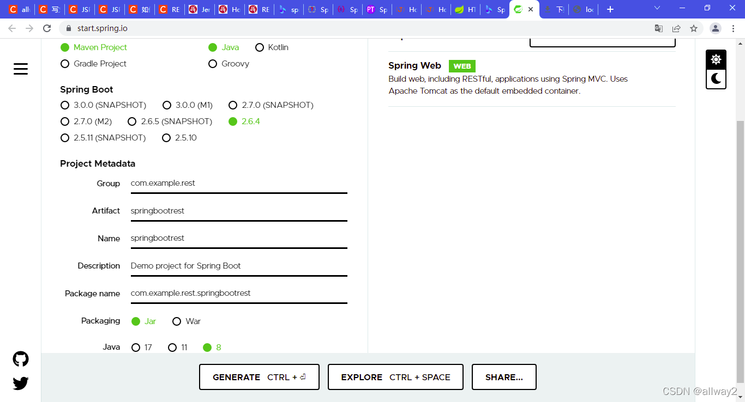Click the share page icon in address bar
This screenshot has height=402, width=745.
[x=676, y=28]
